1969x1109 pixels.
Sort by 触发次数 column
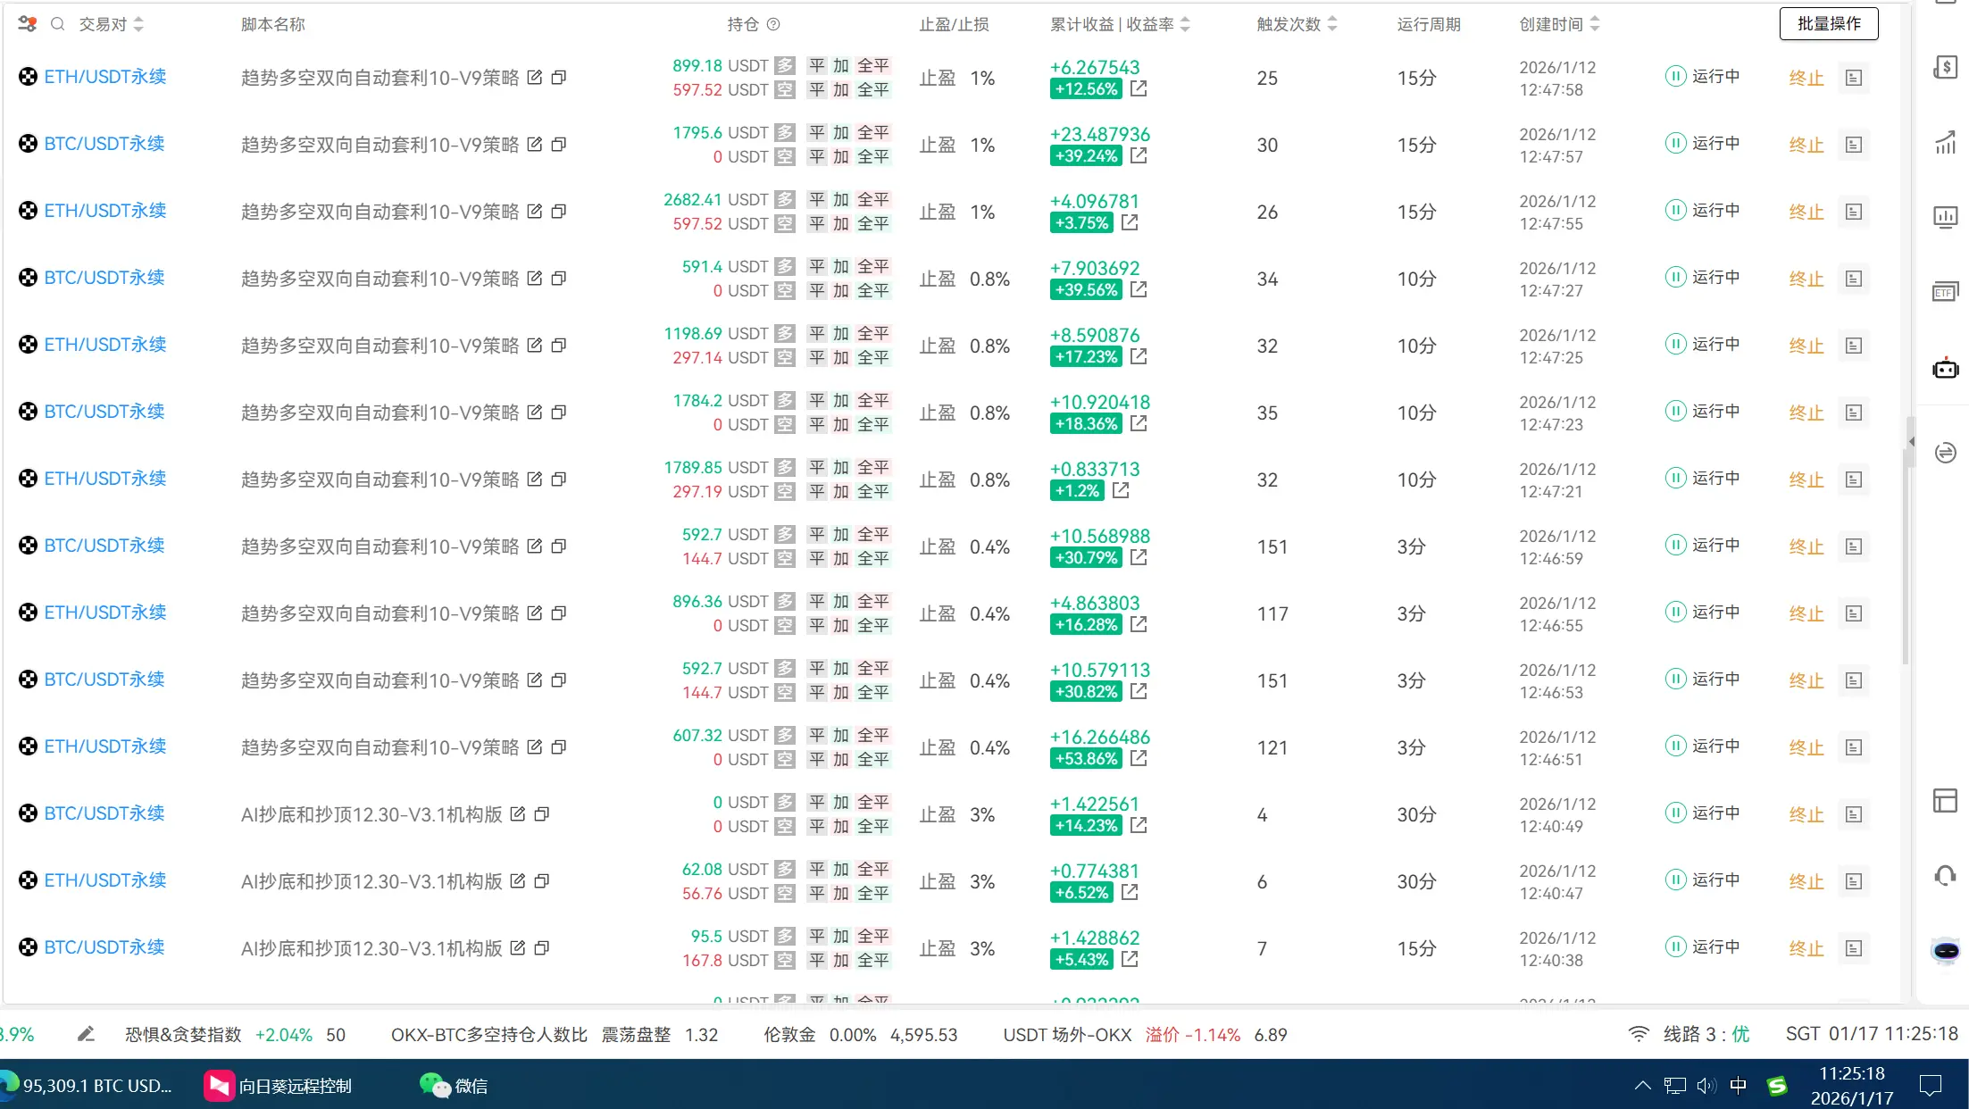(1331, 24)
